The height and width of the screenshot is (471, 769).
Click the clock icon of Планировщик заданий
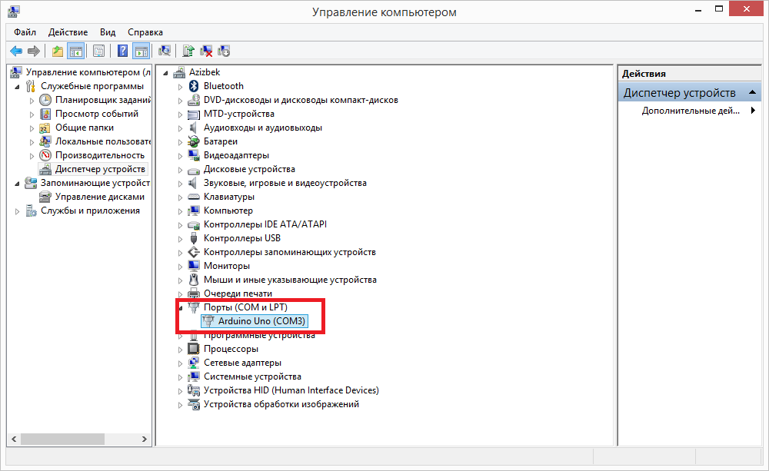coord(45,100)
